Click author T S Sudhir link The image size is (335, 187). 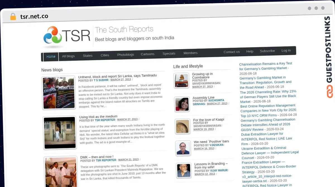[101, 80]
